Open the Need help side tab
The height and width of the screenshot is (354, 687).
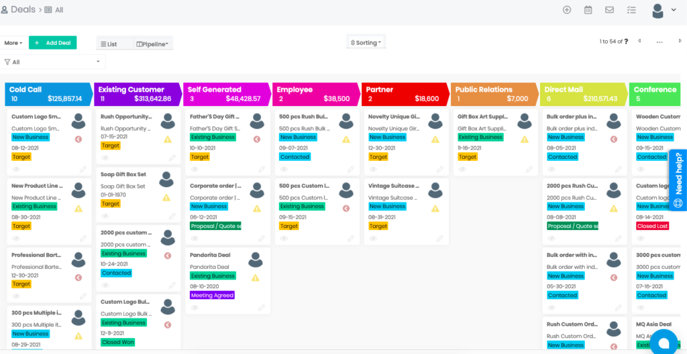click(678, 180)
